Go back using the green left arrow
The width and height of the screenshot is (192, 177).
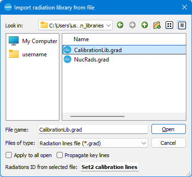click(x=120, y=25)
